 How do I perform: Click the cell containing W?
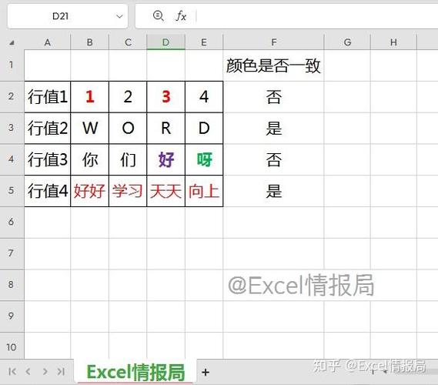pos(89,129)
